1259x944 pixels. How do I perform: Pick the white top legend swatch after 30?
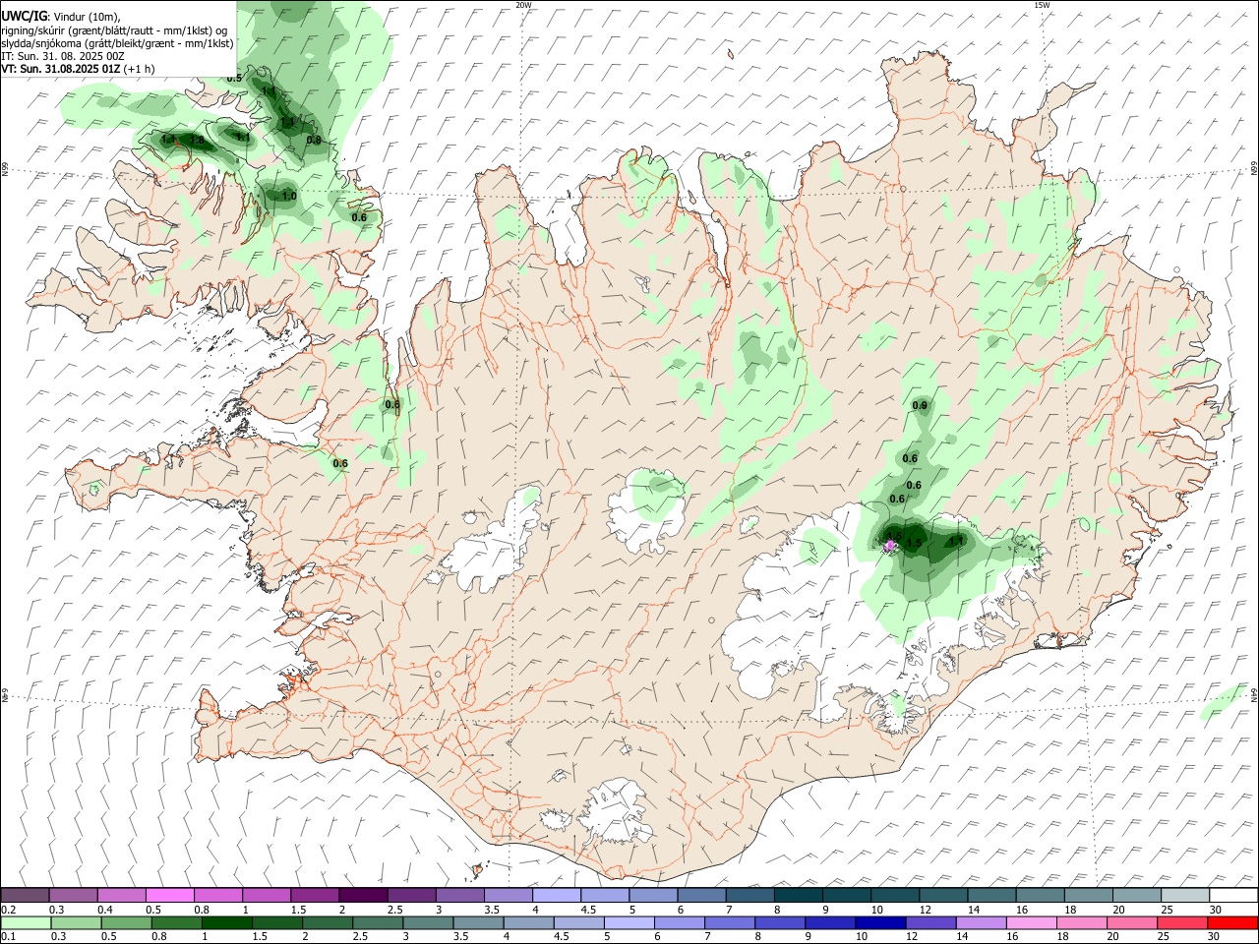click(x=1233, y=895)
